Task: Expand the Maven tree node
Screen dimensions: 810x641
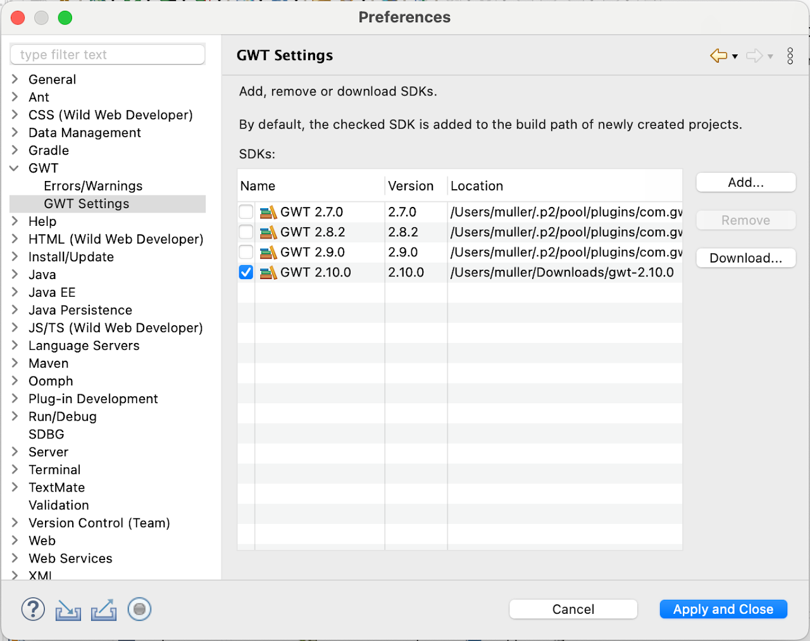Action: [x=15, y=363]
